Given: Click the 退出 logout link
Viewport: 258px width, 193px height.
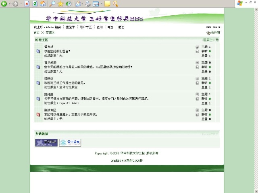Looking at the screenshot, I should 121,27.
